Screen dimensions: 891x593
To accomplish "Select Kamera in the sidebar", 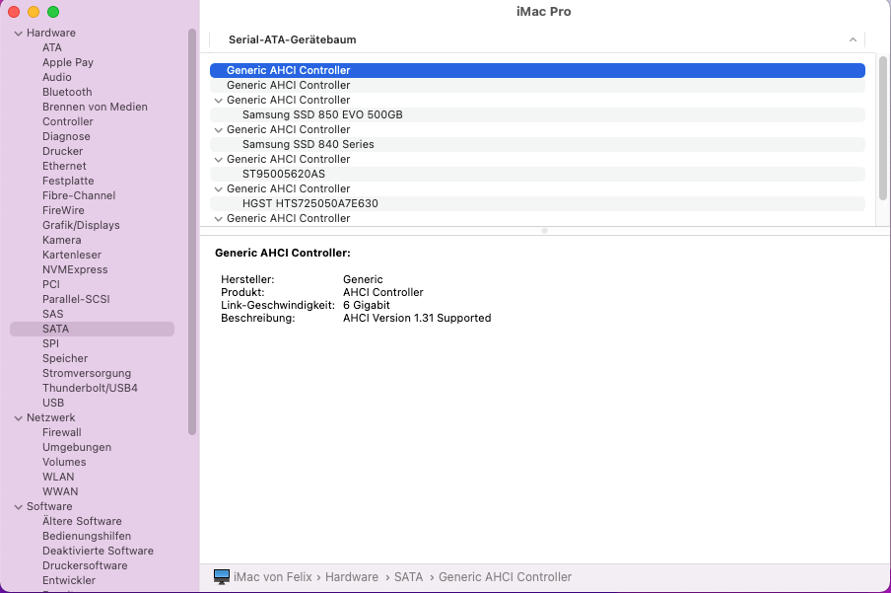I will coord(61,240).
